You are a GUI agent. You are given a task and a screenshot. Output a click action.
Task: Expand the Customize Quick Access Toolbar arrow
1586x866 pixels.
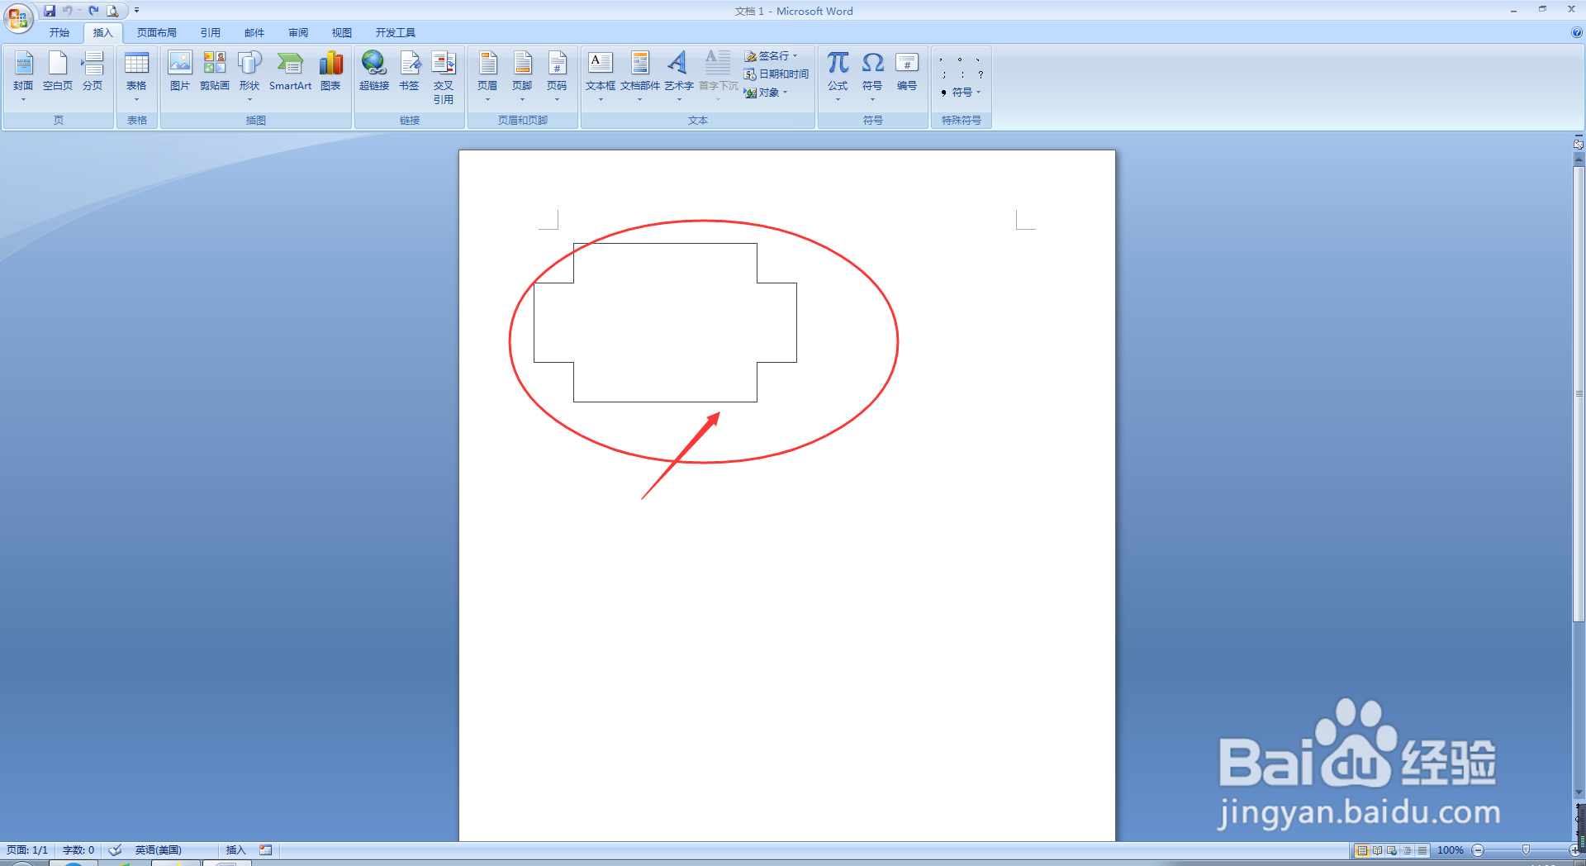(x=137, y=11)
